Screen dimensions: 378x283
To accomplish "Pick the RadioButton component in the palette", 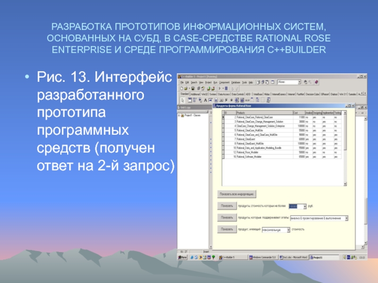I will [232, 100].
